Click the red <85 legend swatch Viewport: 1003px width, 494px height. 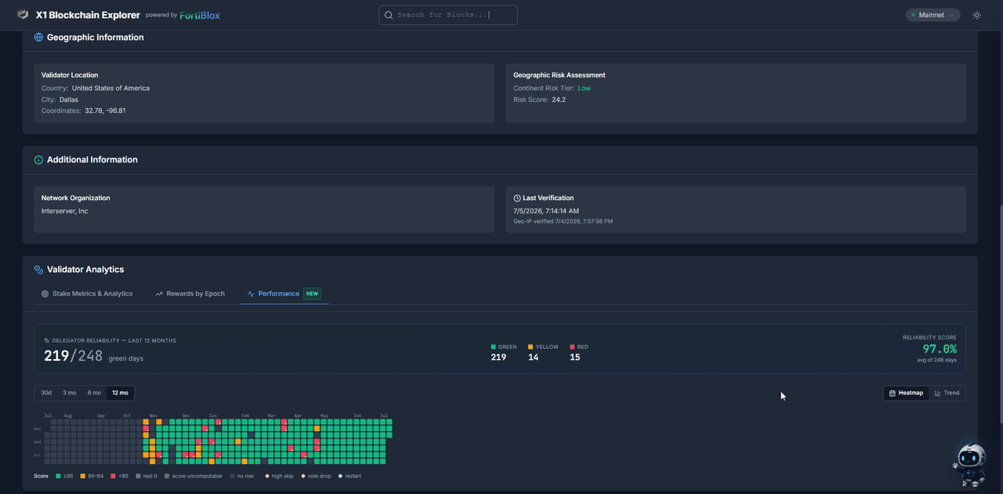[x=113, y=476]
